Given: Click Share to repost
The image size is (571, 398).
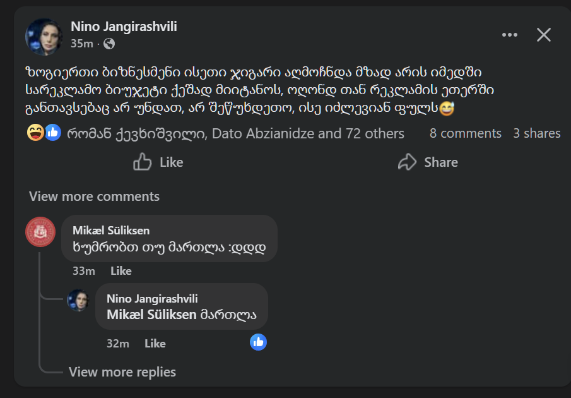Looking at the screenshot, I should coord(440,162).
